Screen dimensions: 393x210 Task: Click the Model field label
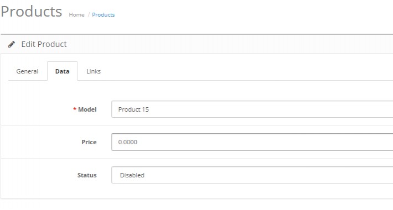(87, 109)
